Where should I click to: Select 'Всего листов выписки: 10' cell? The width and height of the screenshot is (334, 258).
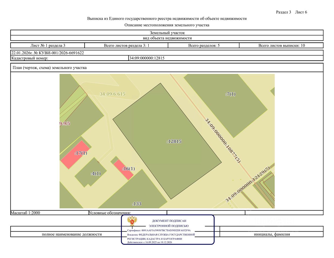(281, 46)
